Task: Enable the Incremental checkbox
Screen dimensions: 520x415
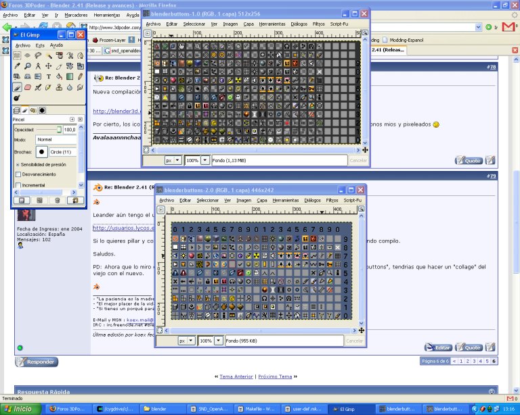Action: tap(18, 185)
